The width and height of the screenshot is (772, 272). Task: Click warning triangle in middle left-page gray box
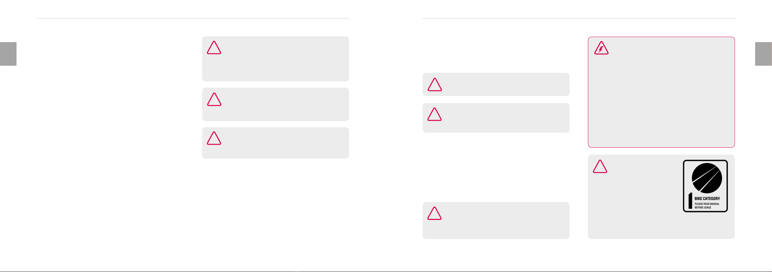click(214, 99)
